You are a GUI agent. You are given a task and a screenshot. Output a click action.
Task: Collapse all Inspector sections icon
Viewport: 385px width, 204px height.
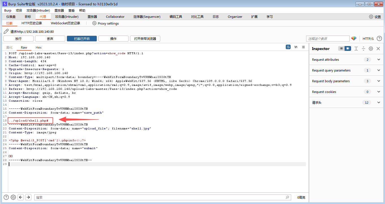[364, 49]
